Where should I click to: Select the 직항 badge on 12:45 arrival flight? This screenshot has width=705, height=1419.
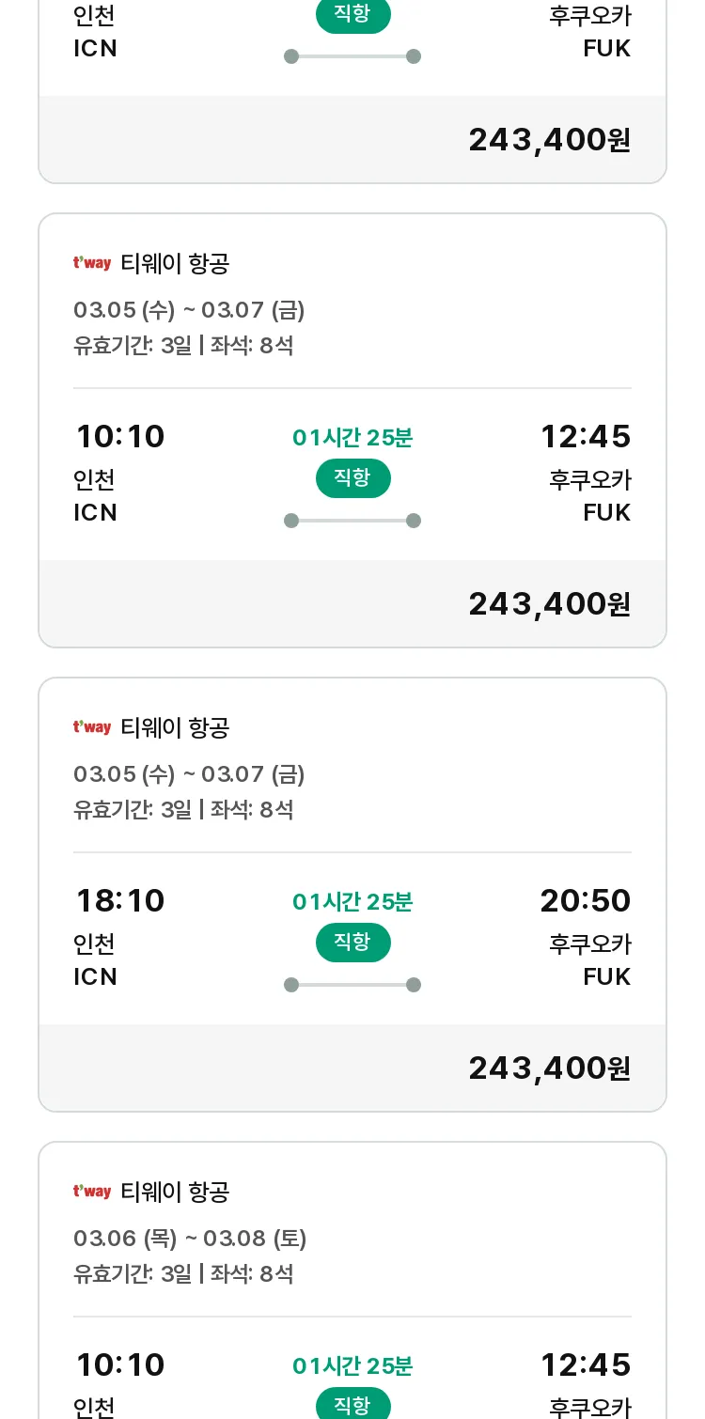coord(352,478)
